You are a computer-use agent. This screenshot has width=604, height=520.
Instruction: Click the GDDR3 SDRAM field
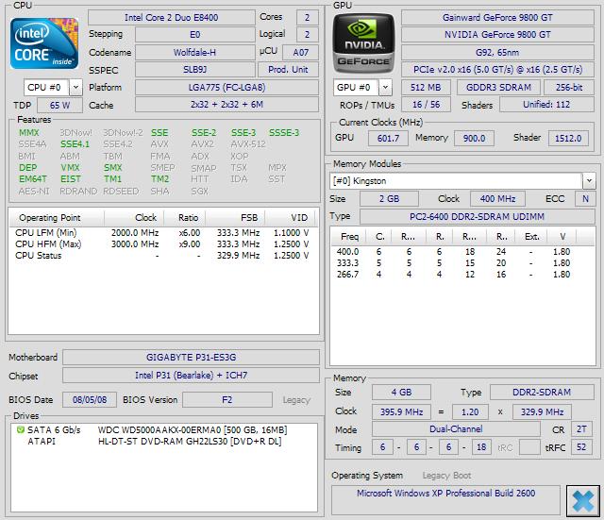tap(498, 88)
